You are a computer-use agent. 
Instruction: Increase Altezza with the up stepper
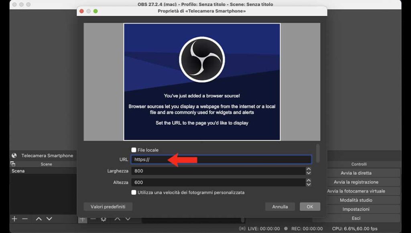[x=309, y=180]
